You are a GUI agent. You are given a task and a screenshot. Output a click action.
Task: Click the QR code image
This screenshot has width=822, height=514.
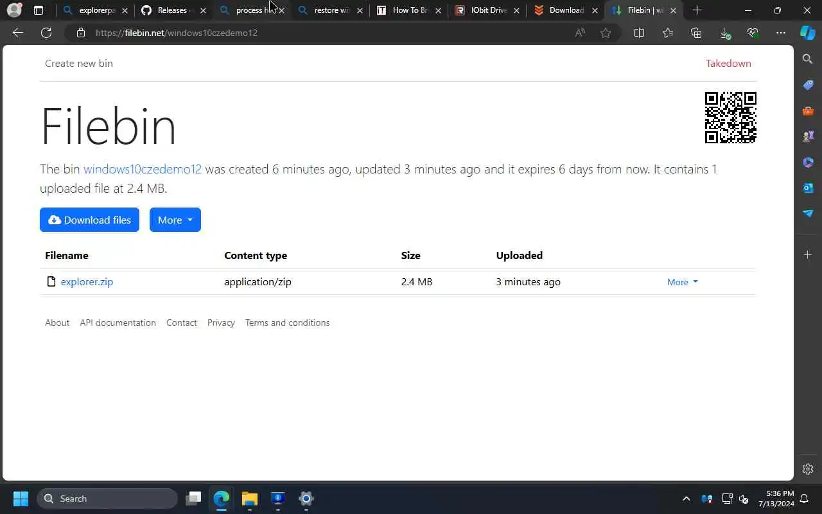tap(730, 118)
